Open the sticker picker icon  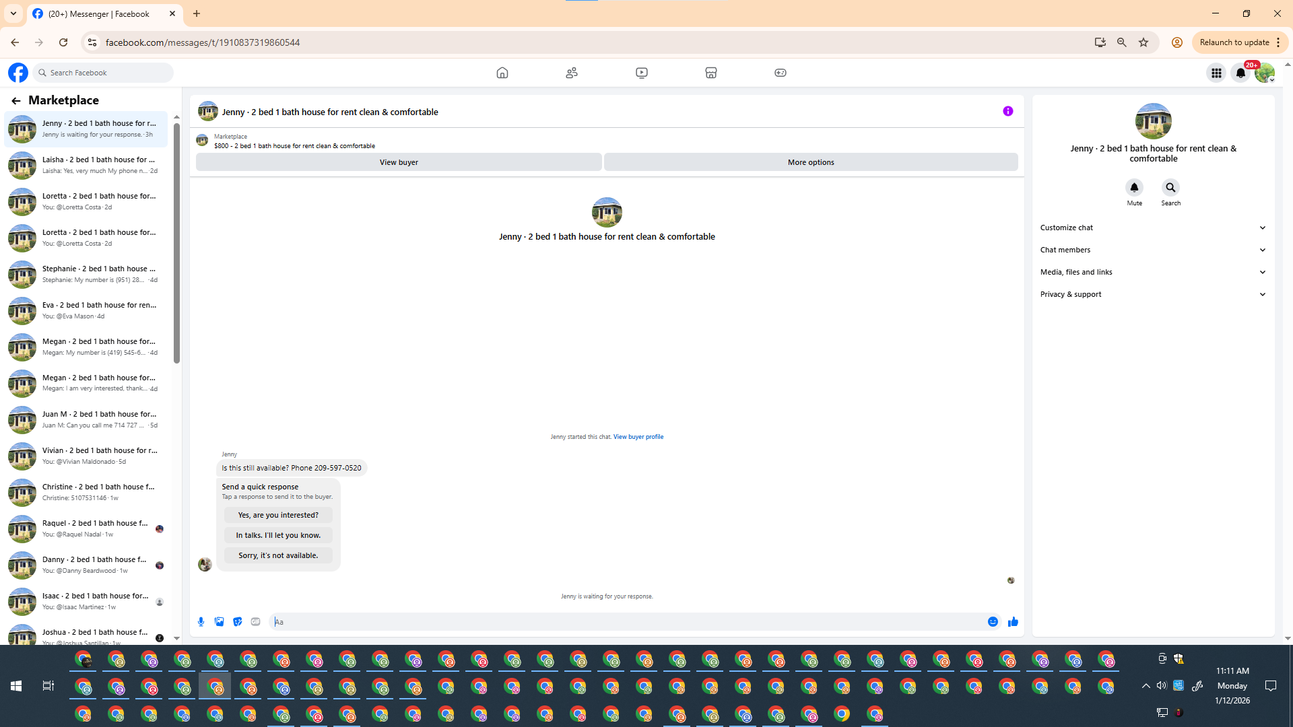[x=237, y=622]
